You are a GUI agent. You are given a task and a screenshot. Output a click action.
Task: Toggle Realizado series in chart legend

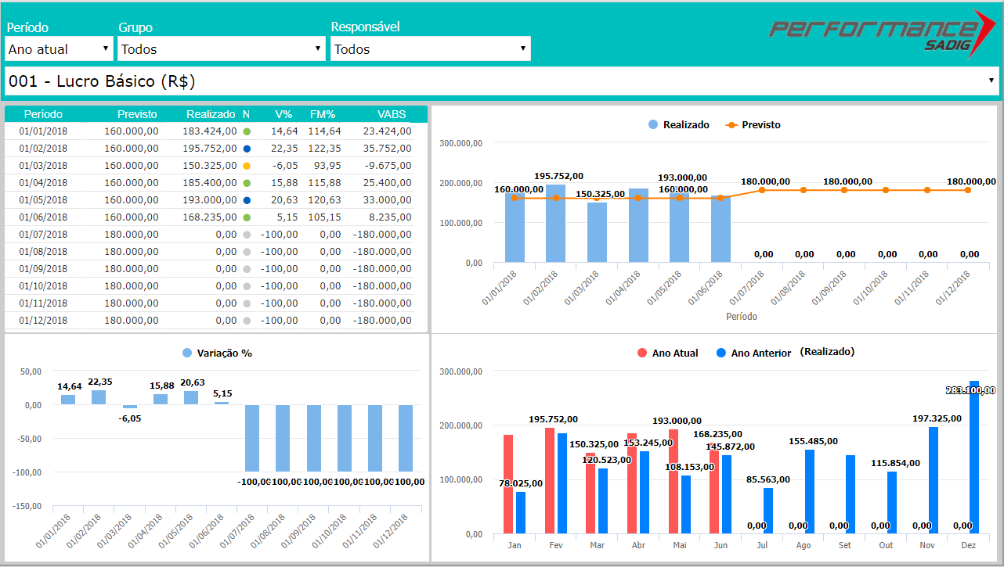click(678, 125)
